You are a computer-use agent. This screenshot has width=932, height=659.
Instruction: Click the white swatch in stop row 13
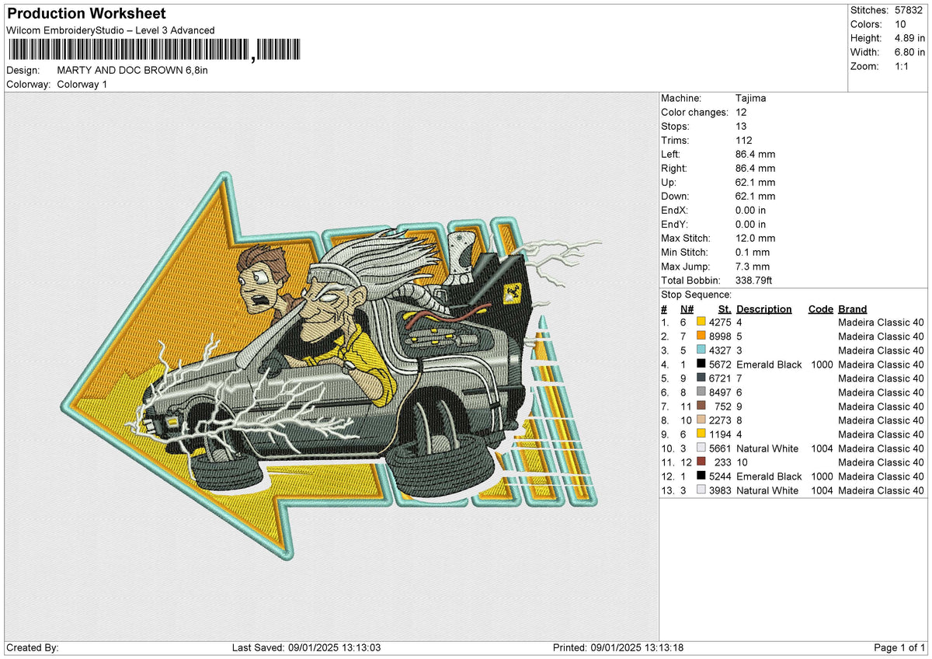tap(701, 490)
